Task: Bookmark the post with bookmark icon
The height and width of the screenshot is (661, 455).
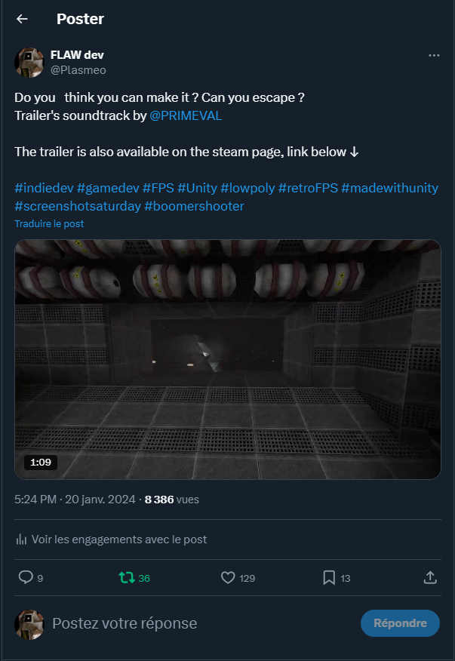Action: [x=329, y=578]
